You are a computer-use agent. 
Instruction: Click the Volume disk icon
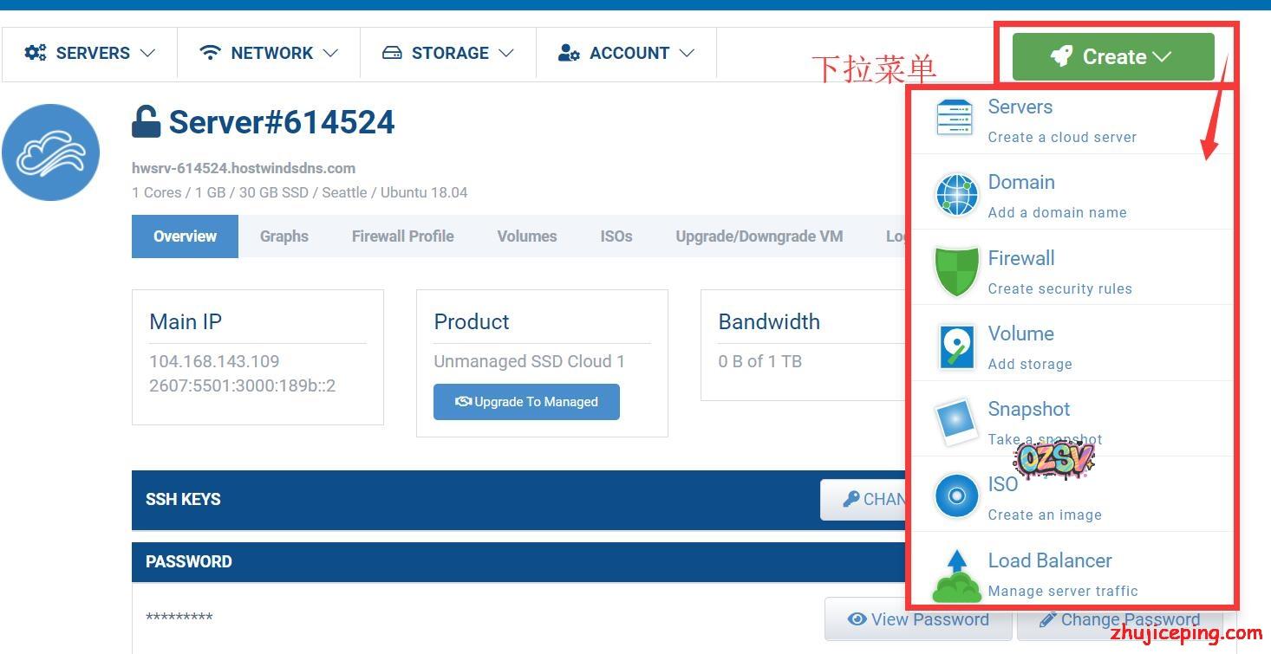[956, 346]
